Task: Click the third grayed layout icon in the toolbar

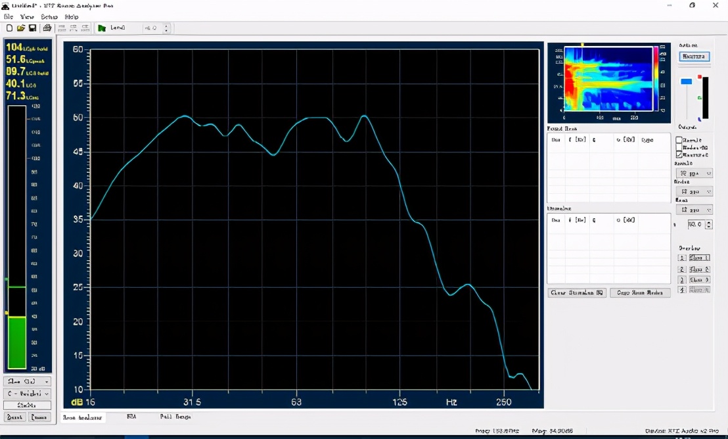Action: tap(85, 28)
